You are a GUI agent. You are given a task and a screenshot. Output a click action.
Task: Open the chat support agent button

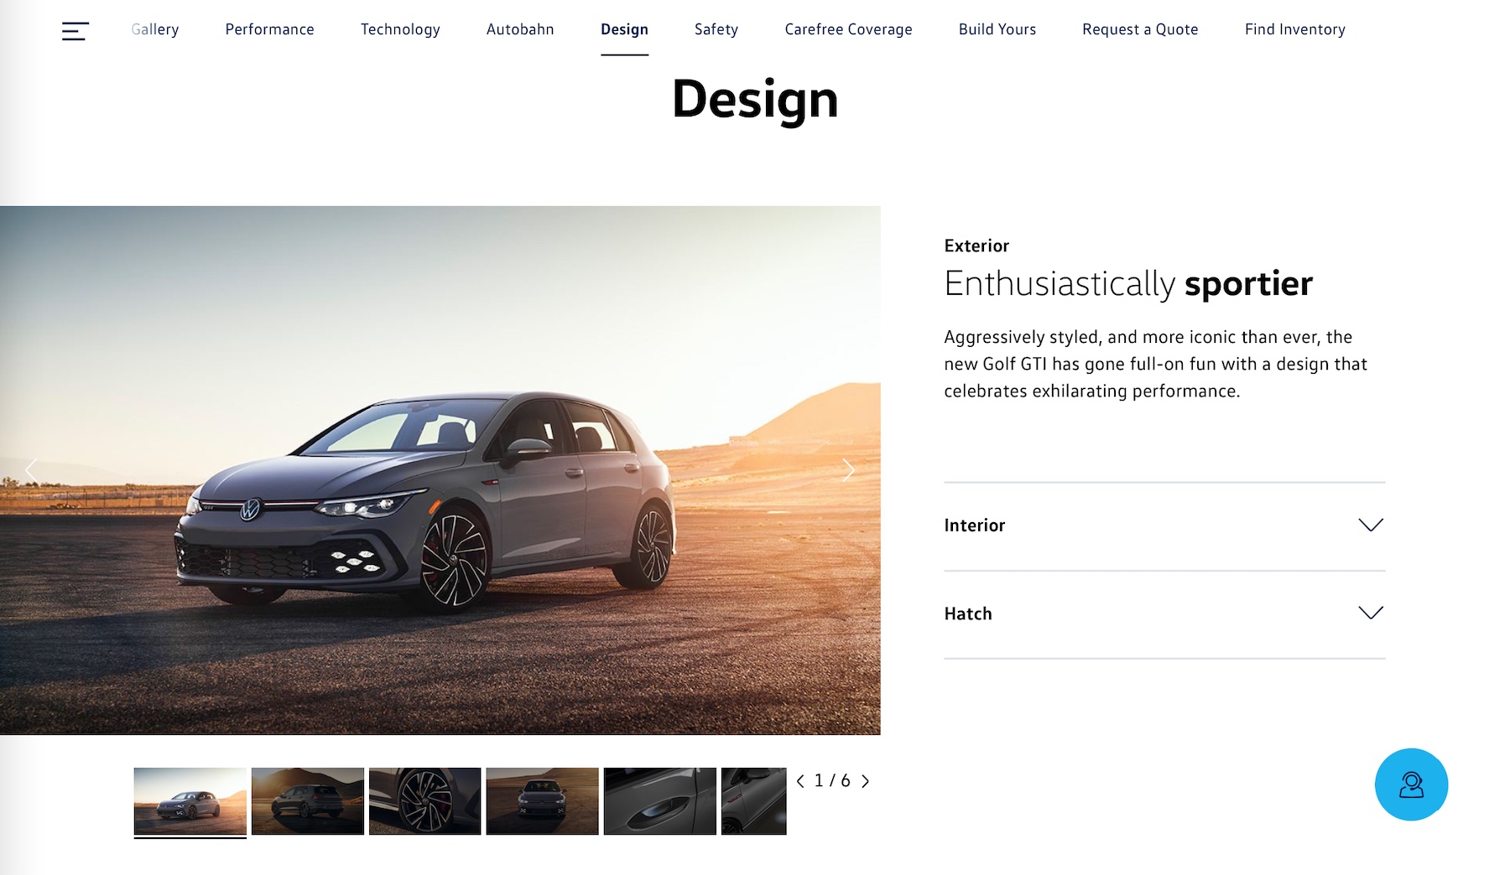tap(1411, 784)
